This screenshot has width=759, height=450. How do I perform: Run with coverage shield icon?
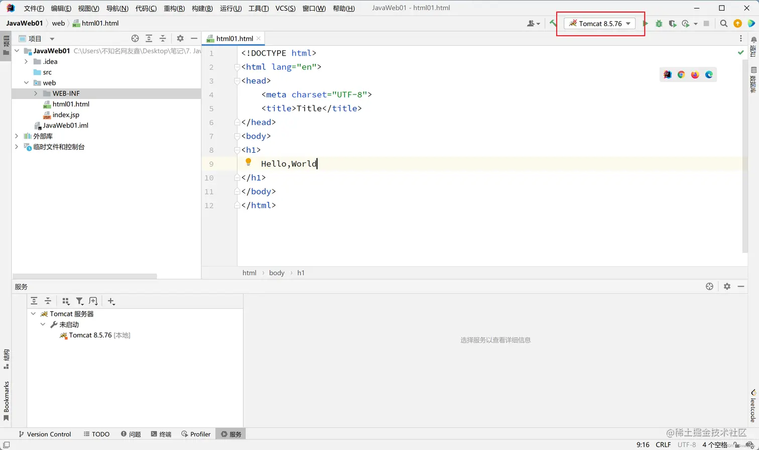[x=673, y=24]
